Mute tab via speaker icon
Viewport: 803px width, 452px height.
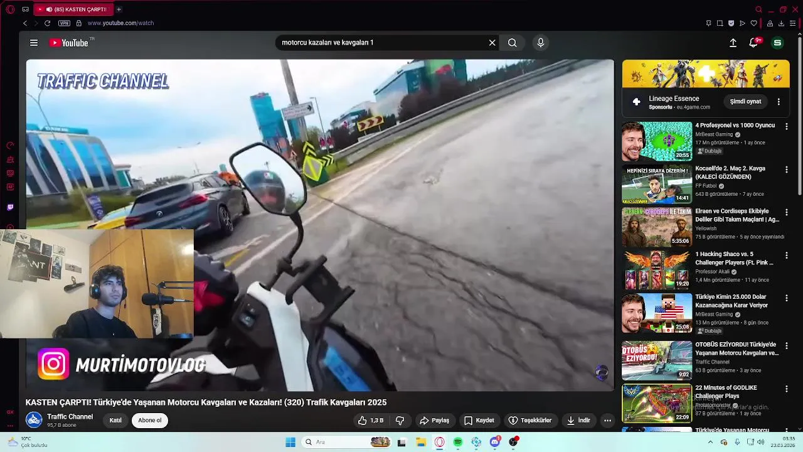coord(49,9)
